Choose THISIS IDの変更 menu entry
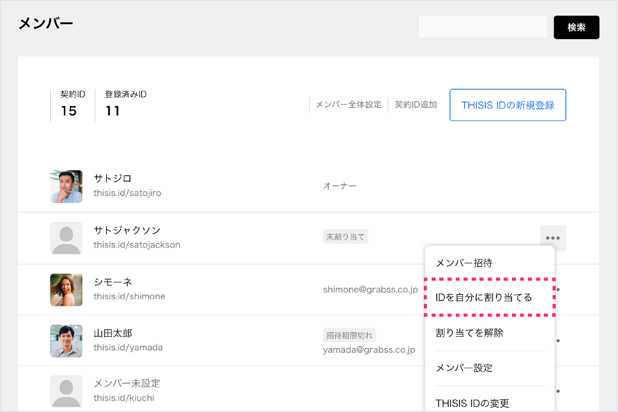Screen dimensions: 618x412 click(x=472, y=403)
